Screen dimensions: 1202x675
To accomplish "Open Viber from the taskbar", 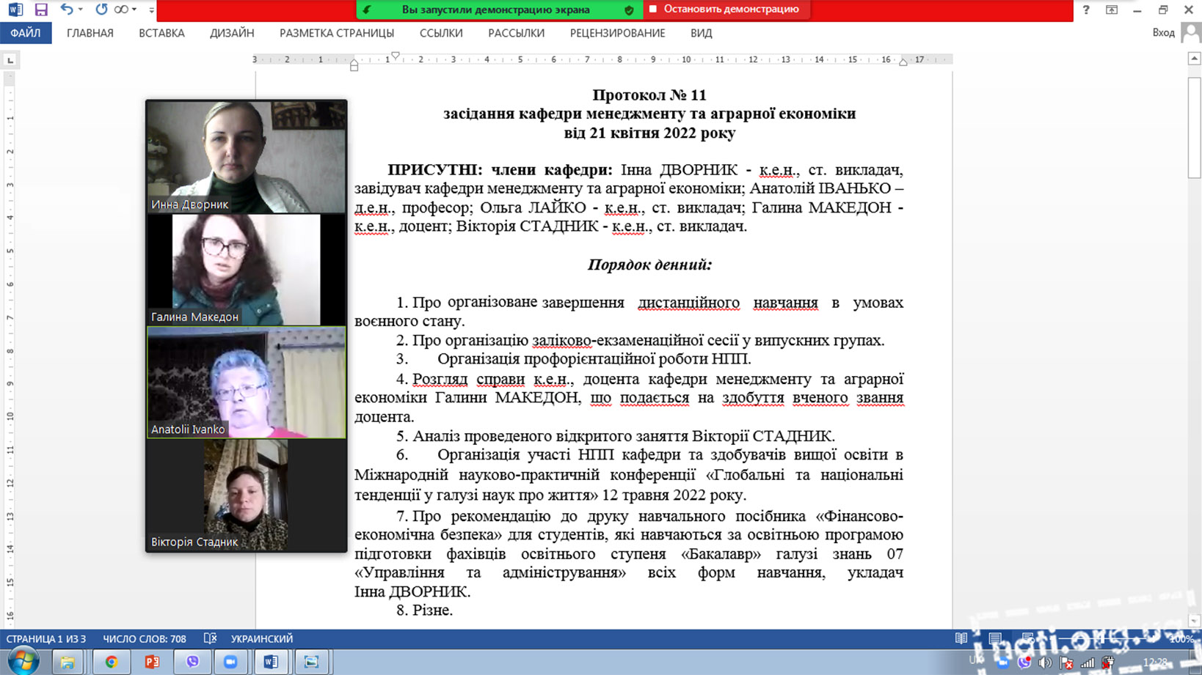I will (192, 662).
